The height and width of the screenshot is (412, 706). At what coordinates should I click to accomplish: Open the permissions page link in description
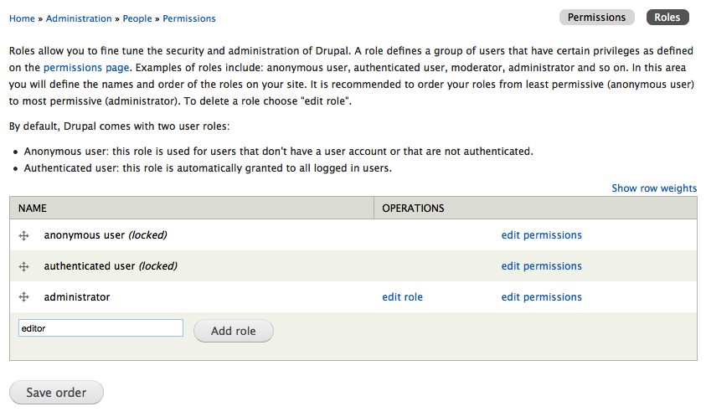click(x=86, y=67)
